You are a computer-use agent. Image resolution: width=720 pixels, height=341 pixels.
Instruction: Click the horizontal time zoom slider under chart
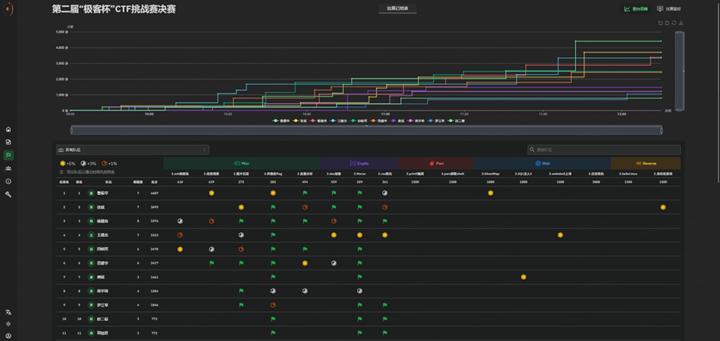366,131
